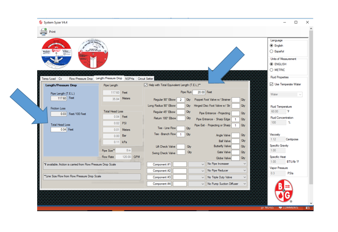Click Return 180° Elbow quantity field

[181, 118]
